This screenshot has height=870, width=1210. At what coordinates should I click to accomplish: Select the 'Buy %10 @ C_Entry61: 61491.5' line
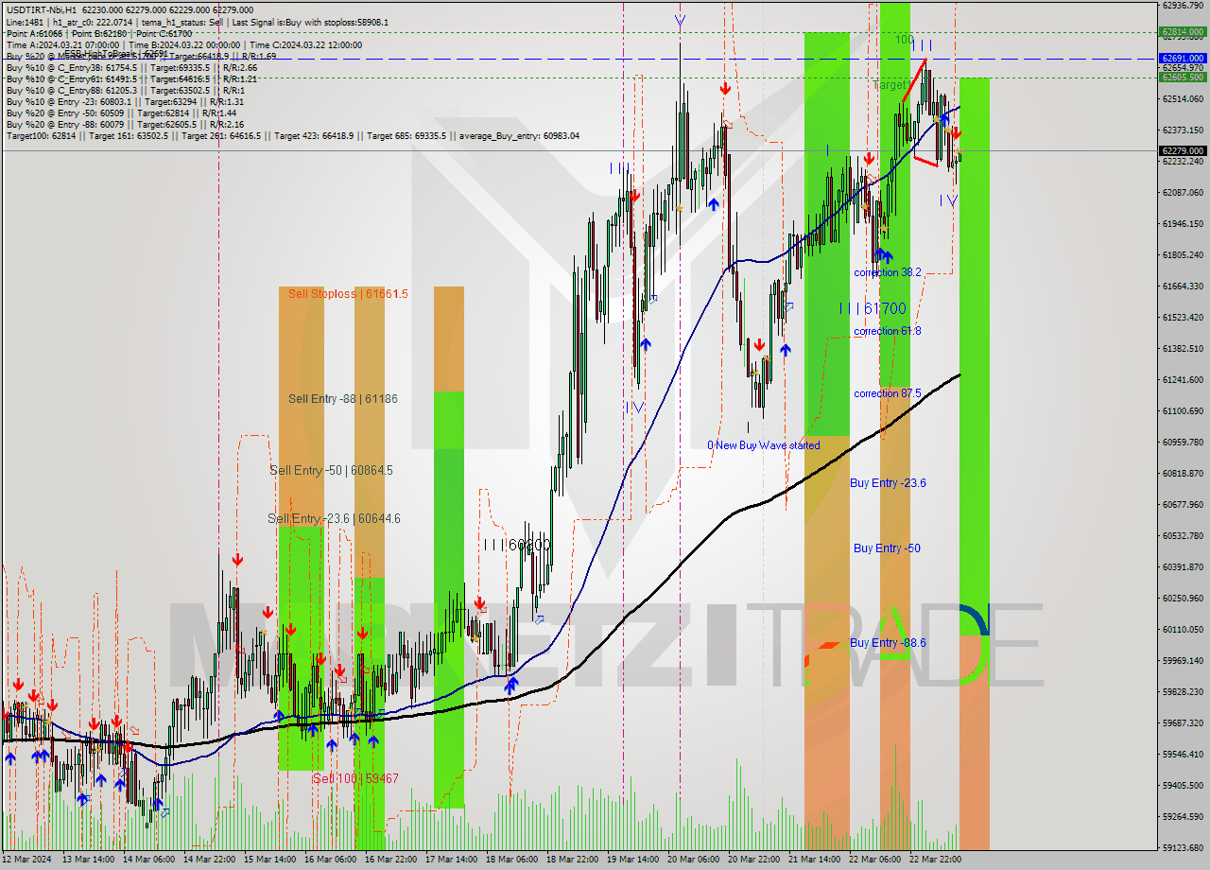click(x=131, y=78)
